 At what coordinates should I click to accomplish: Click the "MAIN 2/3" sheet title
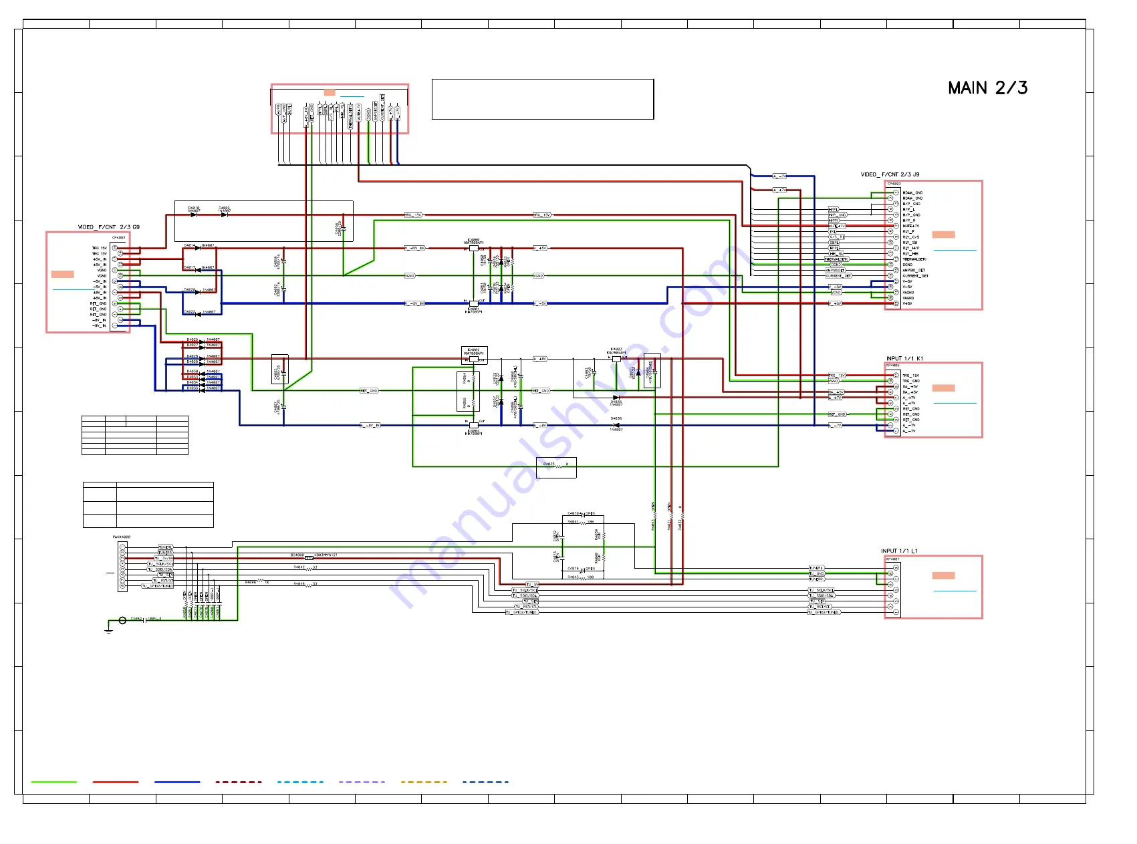[x=987, y=88]
